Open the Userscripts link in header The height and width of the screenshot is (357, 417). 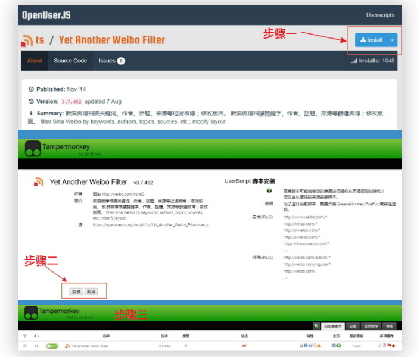(380, 15)
